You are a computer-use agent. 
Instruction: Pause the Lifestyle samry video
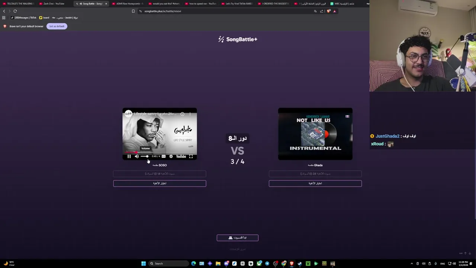tap(129, 156)
